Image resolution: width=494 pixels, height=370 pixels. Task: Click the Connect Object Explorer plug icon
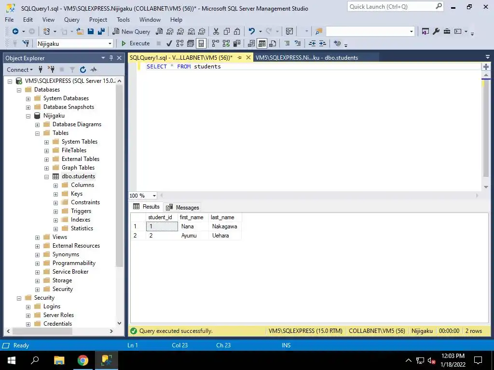click(41, 69)
